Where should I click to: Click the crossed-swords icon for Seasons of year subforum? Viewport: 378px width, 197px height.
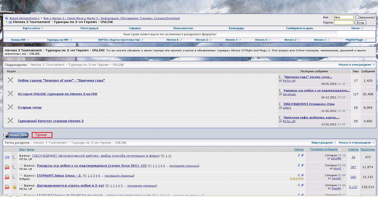(10, 80)
